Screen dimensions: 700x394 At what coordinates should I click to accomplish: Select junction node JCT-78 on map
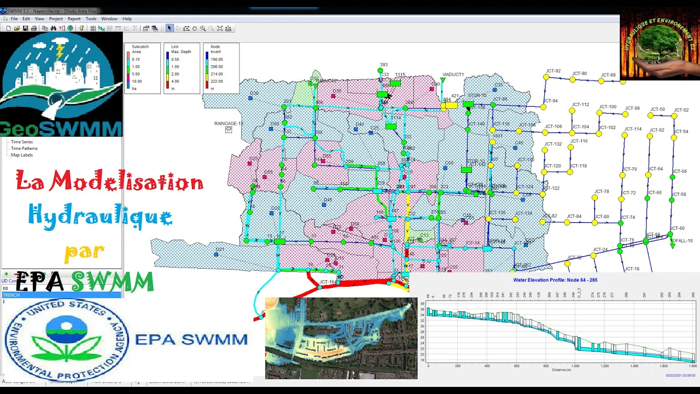coord(595,198)
